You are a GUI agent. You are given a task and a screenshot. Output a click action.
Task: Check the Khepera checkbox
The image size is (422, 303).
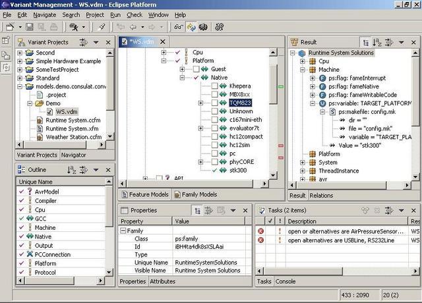(214, 86)
